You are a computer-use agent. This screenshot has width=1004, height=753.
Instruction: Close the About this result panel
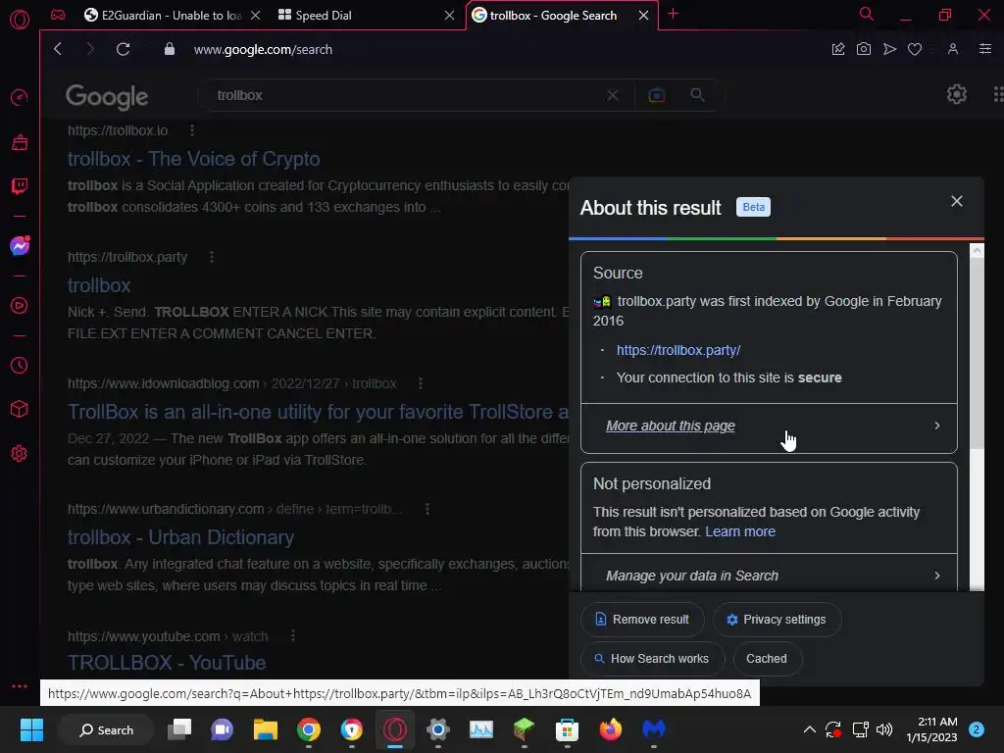[x=957, y=201]
